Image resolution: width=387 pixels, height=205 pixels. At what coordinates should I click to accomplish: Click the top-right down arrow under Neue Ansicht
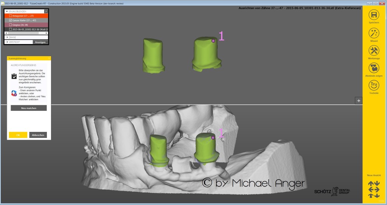click(x=377, y=184)
